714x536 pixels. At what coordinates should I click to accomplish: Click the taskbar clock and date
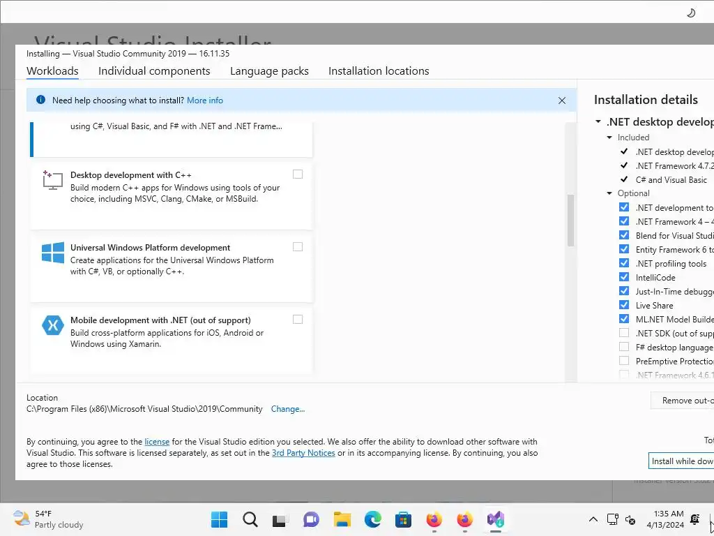pos(665,519)
